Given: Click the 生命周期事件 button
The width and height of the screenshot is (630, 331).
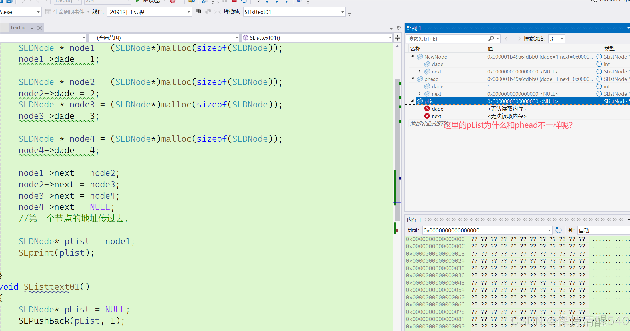Looking at the screenshot, I should point(69,12).
